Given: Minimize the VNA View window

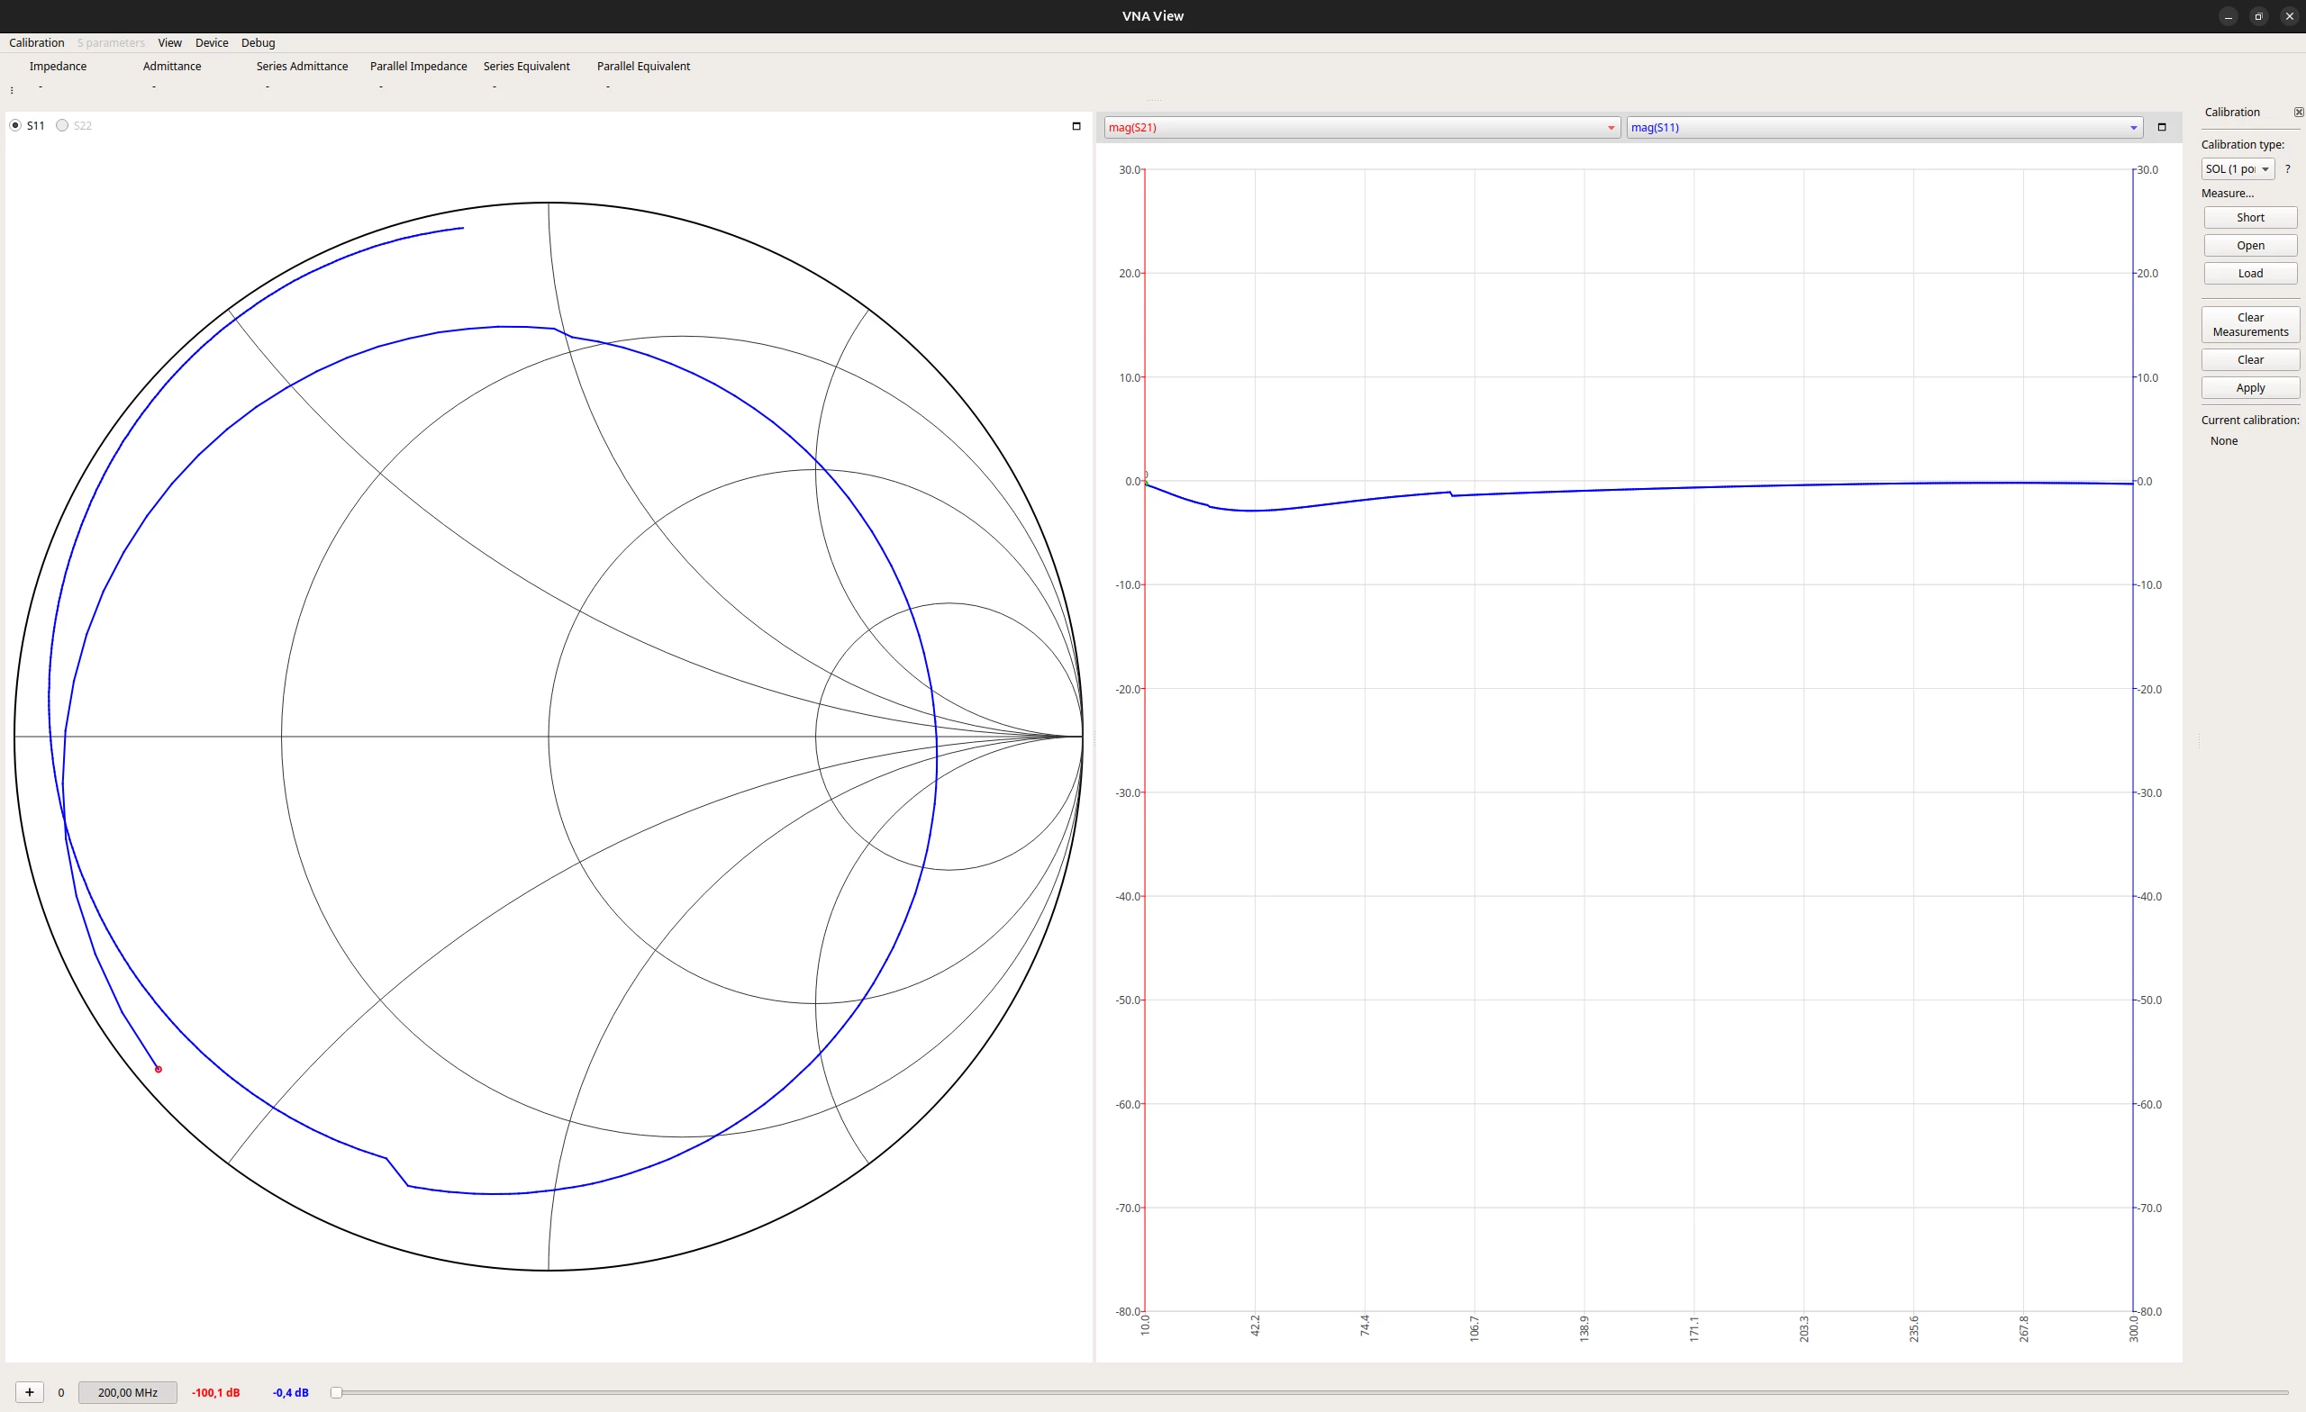Looking at the screenshot, I should (2229, 16).
